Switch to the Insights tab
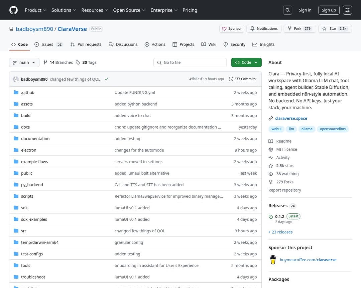 (263, 45)
